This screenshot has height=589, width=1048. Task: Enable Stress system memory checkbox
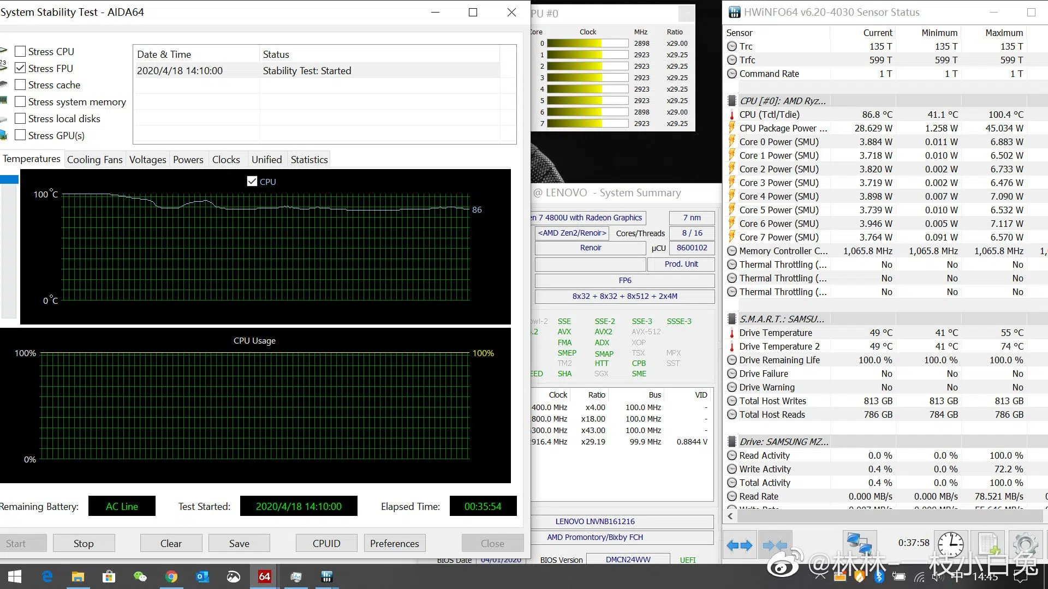[20, 101]
